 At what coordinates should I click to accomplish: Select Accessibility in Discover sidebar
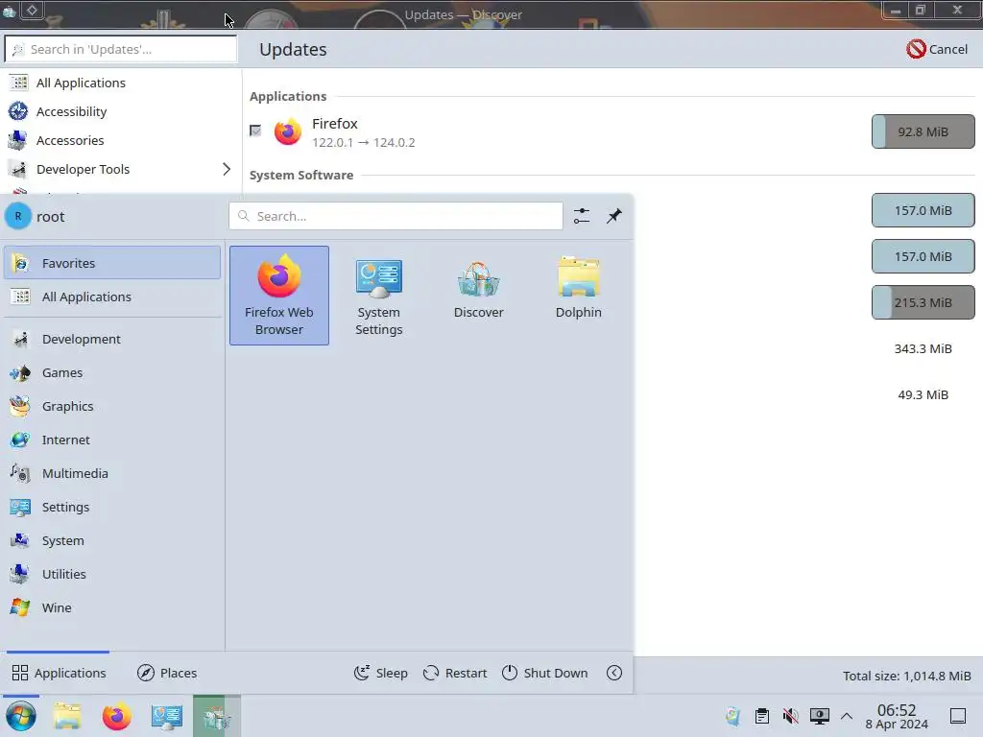pos(121,111)
